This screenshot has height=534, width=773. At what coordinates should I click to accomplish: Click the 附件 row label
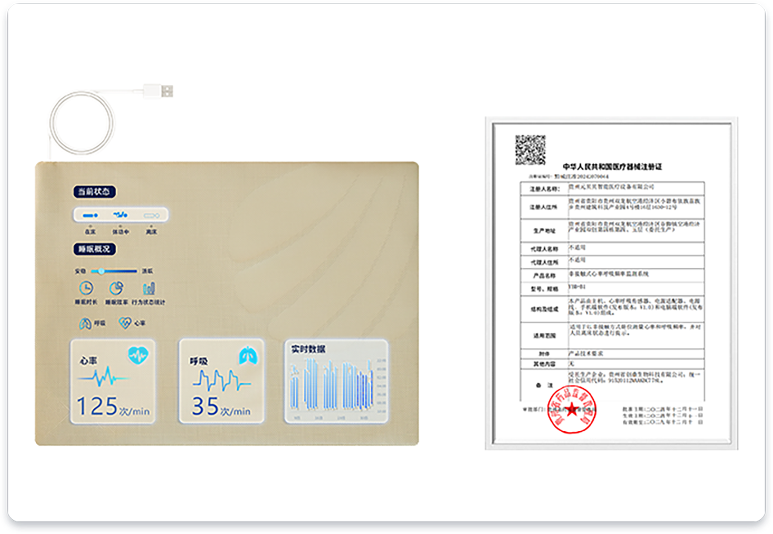[x=544, y=354]
